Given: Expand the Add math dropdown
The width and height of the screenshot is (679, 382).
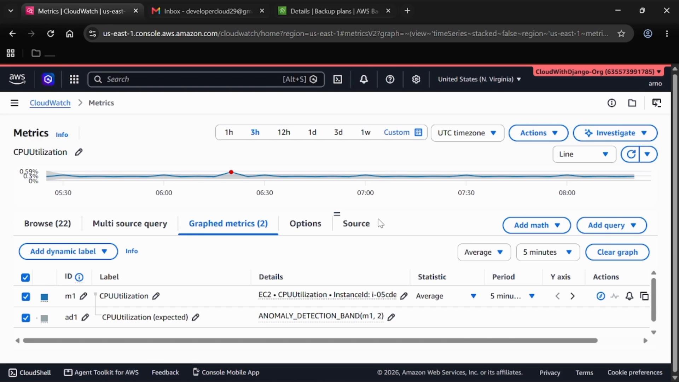Looking at the screenshot, I should click(x=536, y=225).
